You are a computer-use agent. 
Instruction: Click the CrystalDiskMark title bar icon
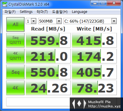tap(5, 4)
